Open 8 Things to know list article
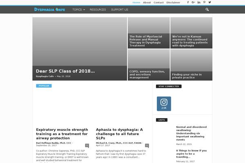This screenshot has width=245, height=163. point(192,154)
